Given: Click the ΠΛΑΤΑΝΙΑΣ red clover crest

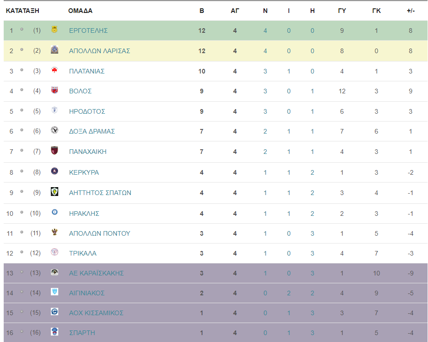Looking at the screenshot, I should 55,70.
